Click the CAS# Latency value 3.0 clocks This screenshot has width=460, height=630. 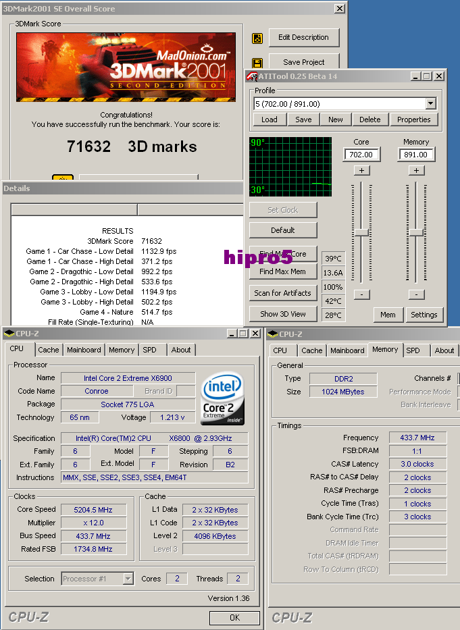[x=417, y=464]
